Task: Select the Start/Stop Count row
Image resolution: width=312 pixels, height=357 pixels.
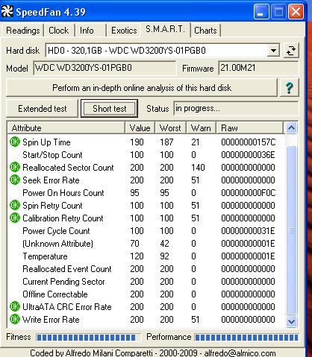Action: 146,155
